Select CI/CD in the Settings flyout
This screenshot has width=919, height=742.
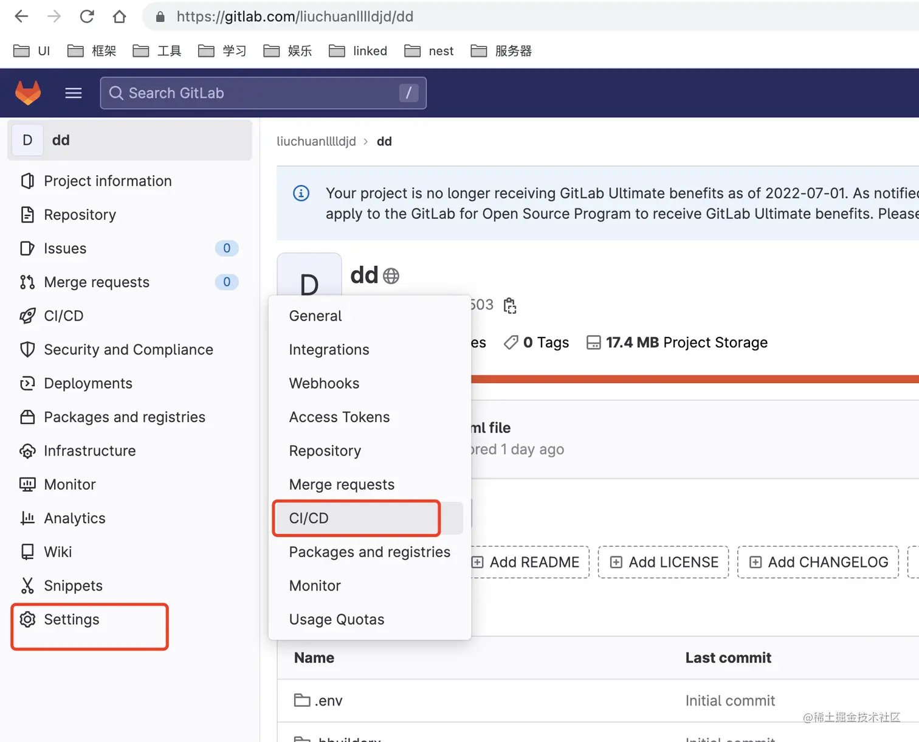pos(370,518)
